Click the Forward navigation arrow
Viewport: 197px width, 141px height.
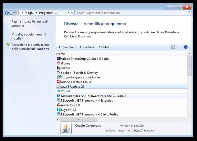(11, 13)
